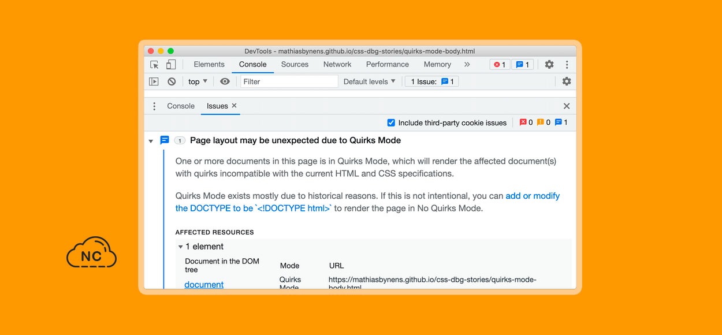Focus the console Filter input field
The width and height of the screenshot is (722, 335).
pyautogui.click(x=289, y=81)
